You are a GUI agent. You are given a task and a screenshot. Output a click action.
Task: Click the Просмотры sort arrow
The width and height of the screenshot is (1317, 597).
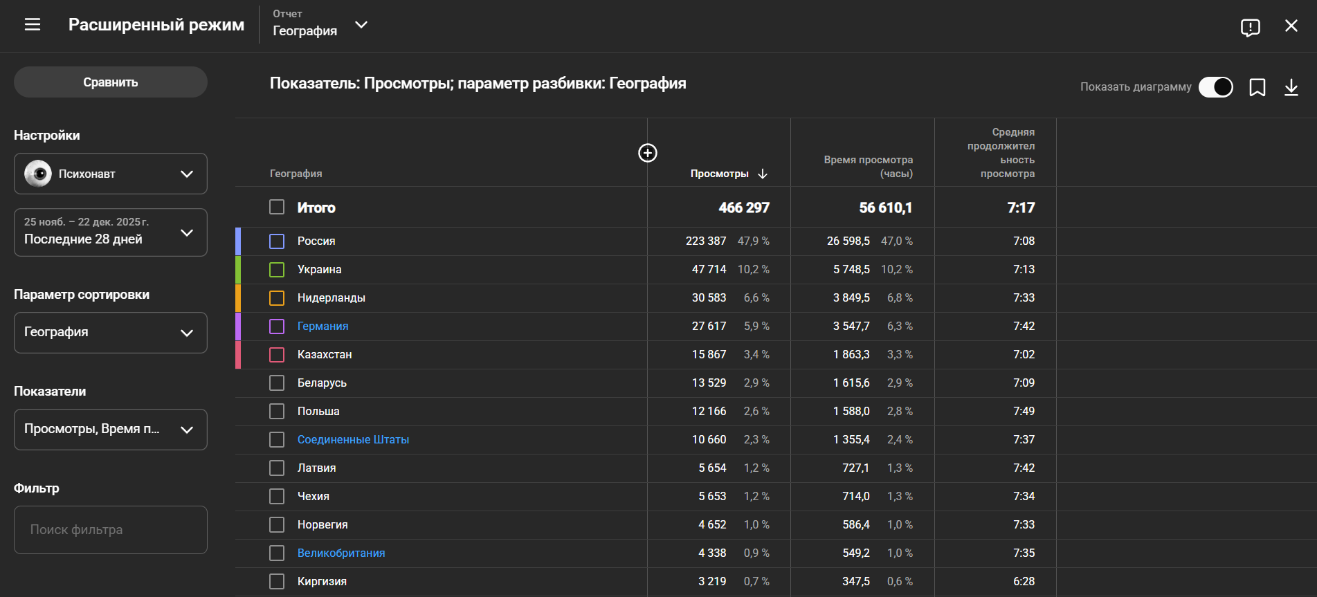point(763,174)
